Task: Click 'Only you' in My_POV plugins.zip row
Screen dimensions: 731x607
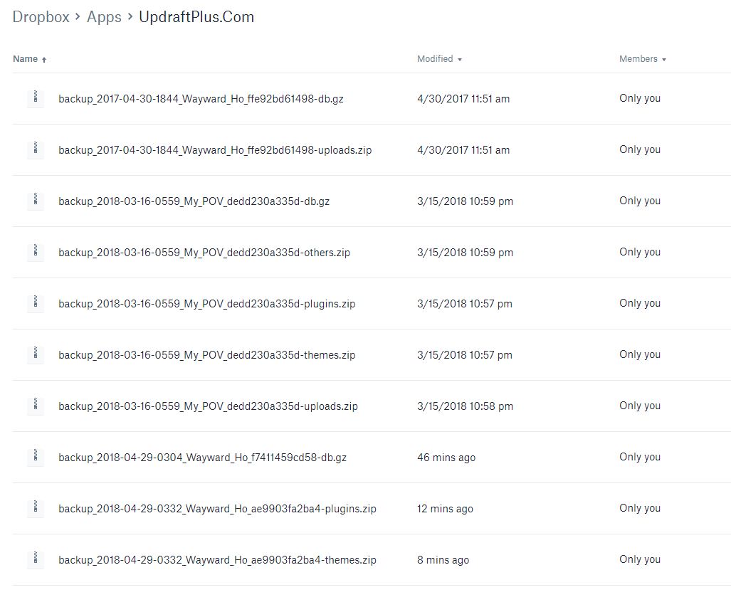Action: (640, 303)
